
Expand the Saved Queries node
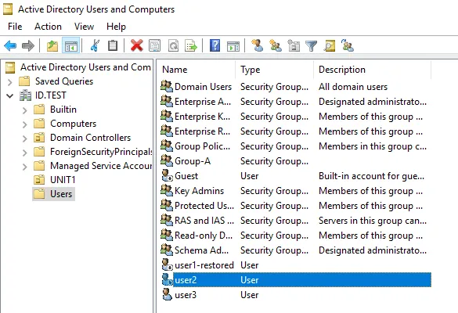[10, 81]
